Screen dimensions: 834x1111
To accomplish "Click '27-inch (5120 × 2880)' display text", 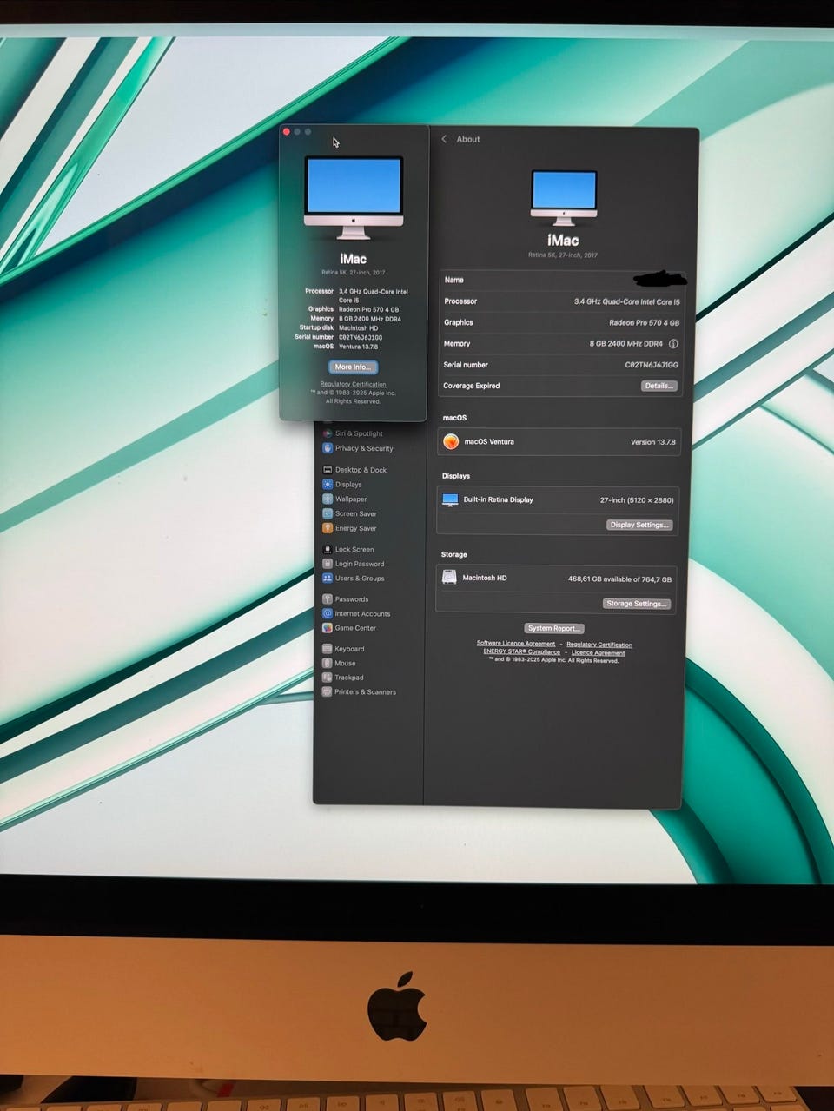I will 637,500.
